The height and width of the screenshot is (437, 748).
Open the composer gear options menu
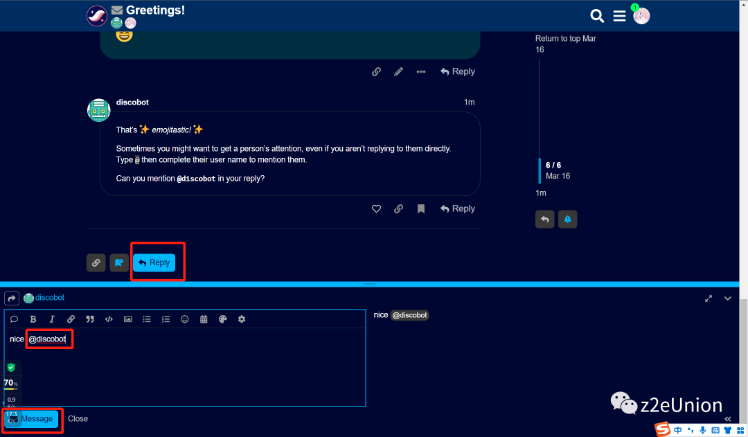pyautogui.click(x=242, y=319)
